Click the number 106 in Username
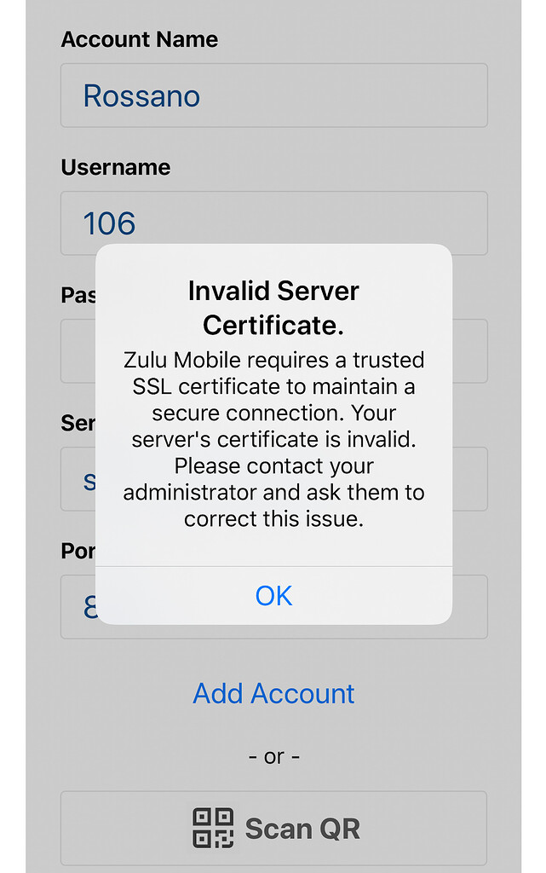The image size is (546, 873). pyautogui.click(x=110, y=224)
